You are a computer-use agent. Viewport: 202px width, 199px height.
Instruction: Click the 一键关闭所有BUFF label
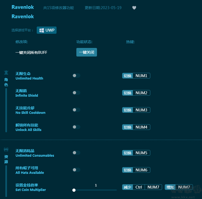click(31, 52)
